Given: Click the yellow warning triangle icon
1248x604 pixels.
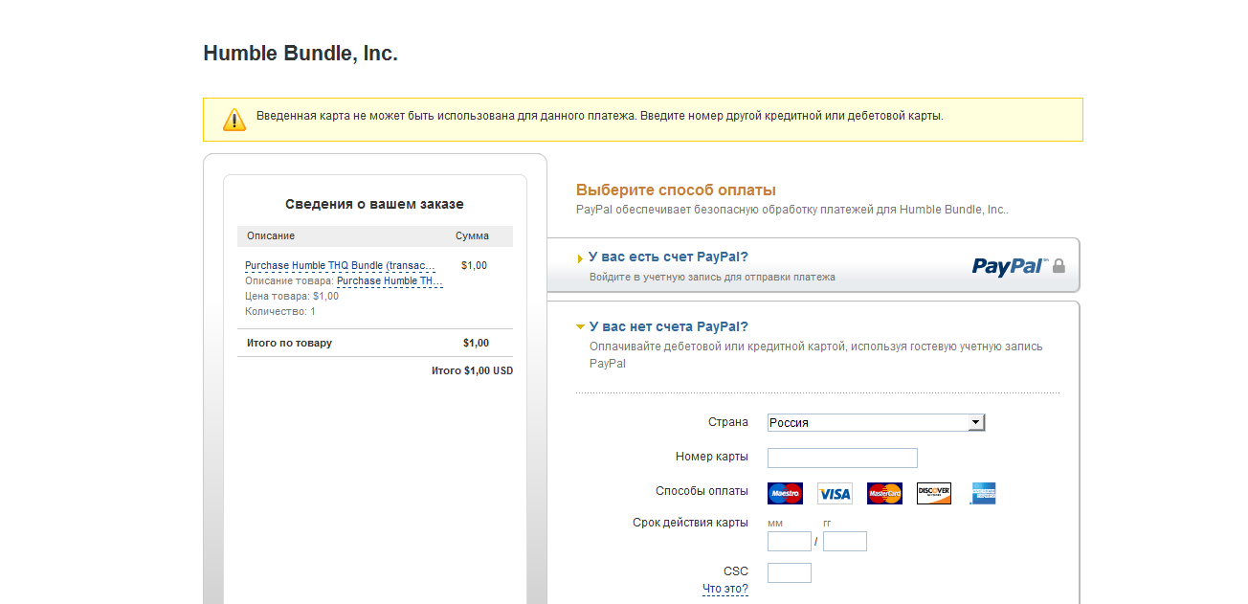Looking at the screenshot, I should coord(234,120).
